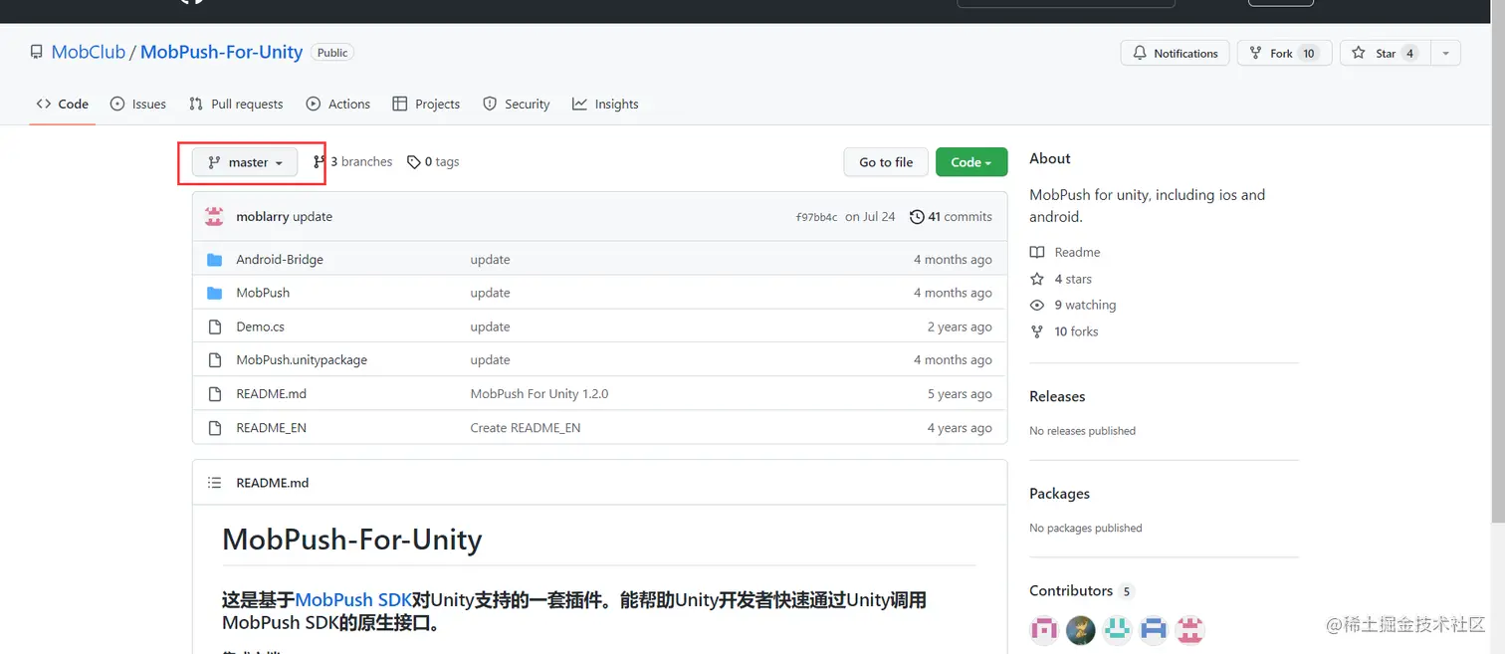
Task: Open the Insights tab
Action: 605,104
